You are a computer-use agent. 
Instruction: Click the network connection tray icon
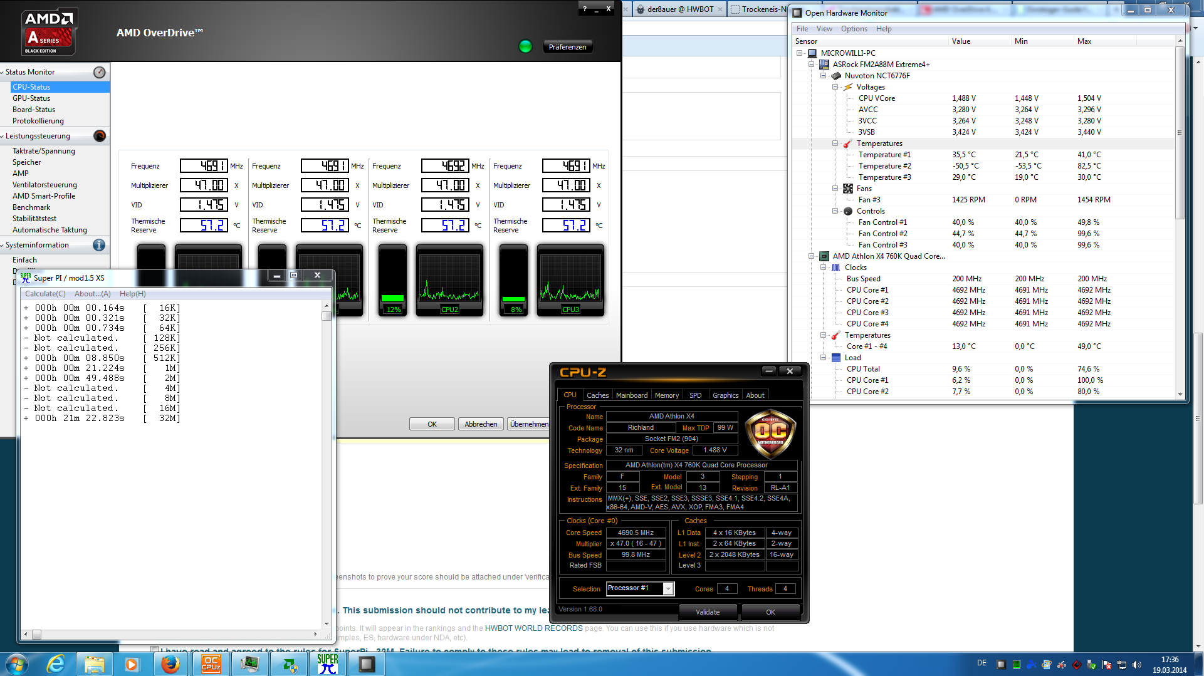tap(1122, 665)
